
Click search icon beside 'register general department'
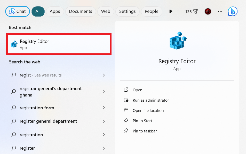click(x=14, y=121)
